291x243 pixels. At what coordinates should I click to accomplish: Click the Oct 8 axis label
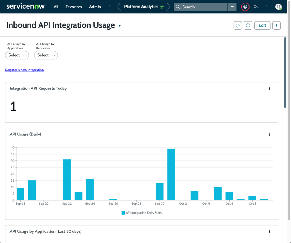coord(252,204)
